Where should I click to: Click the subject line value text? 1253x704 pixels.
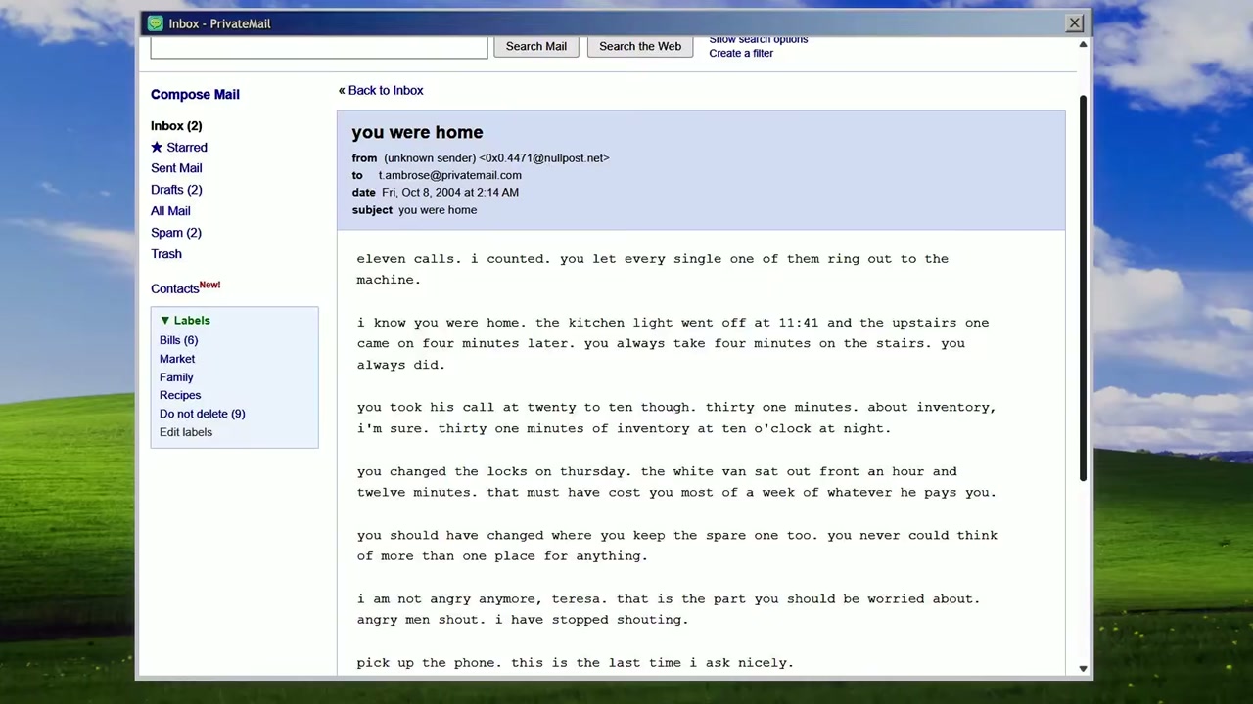438,210
